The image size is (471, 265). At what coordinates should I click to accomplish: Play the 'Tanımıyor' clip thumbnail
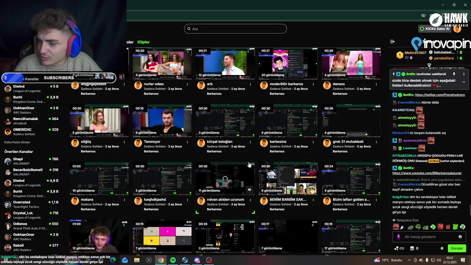tap(162, 120)
